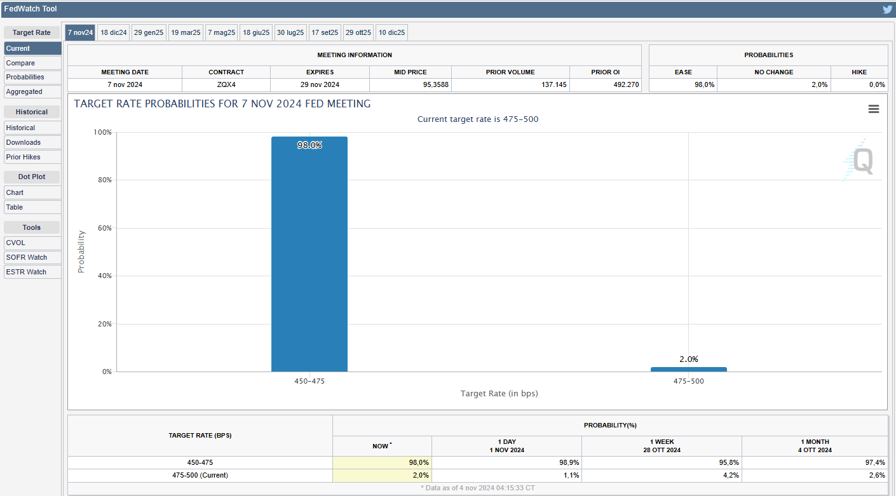Viewport: 896px width, 496px height.
Task: Open the Historical data page
Action: click(x=32, y=128)
